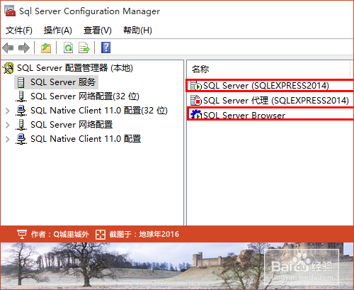Open the 帮助(H) menu
Viewport: 354px width, 290px height.
pos(137,30)
